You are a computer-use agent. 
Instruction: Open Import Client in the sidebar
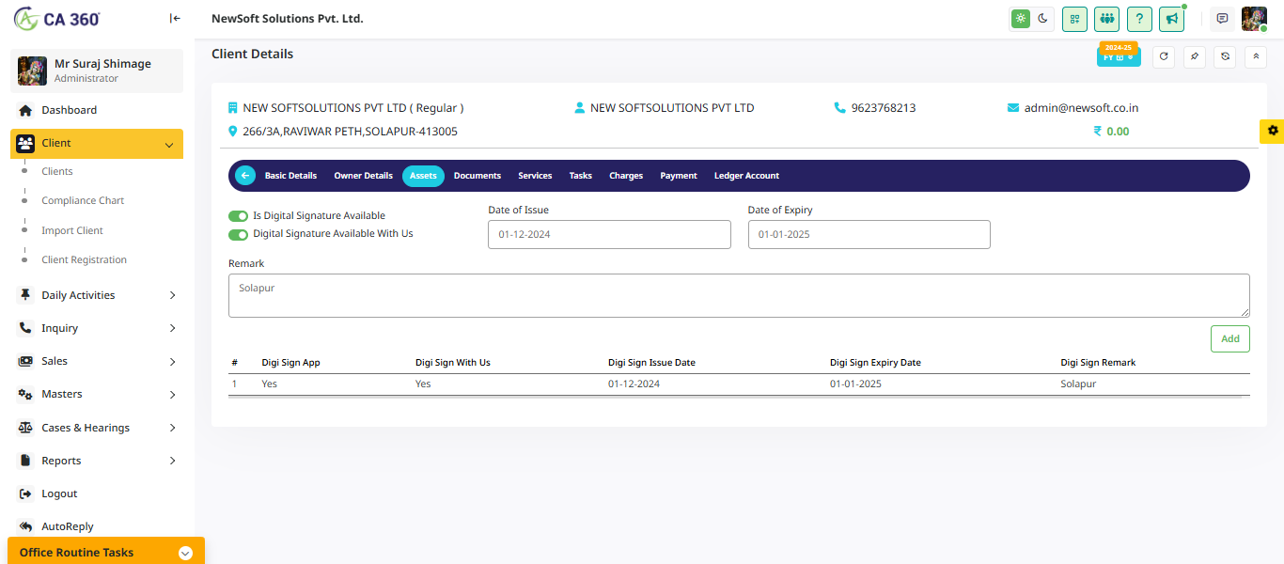[72, 230]
